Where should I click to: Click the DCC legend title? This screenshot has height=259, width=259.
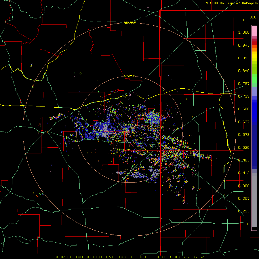[x=253, y=17]
